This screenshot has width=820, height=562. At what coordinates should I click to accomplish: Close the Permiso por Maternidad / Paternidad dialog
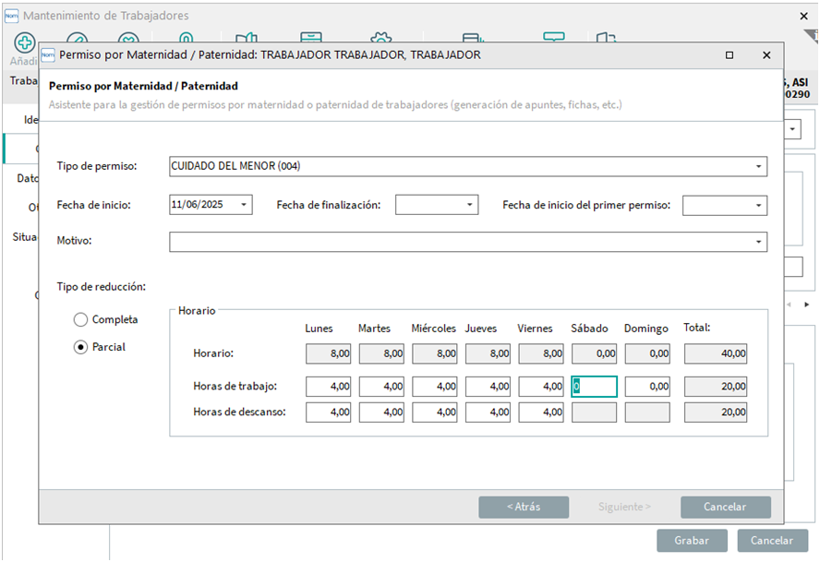tap(766, 55)
